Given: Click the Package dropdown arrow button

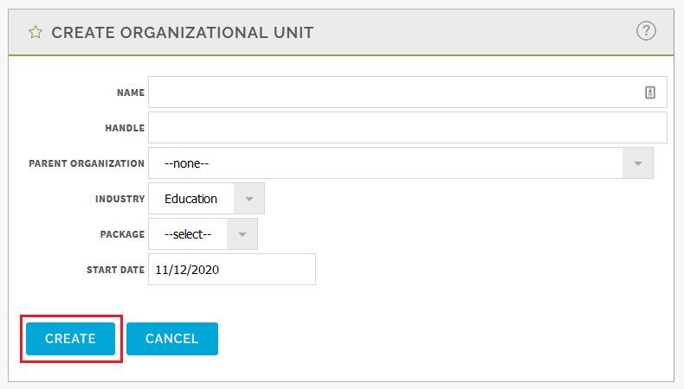Looking at the screenshot, I should click(242, 234).
